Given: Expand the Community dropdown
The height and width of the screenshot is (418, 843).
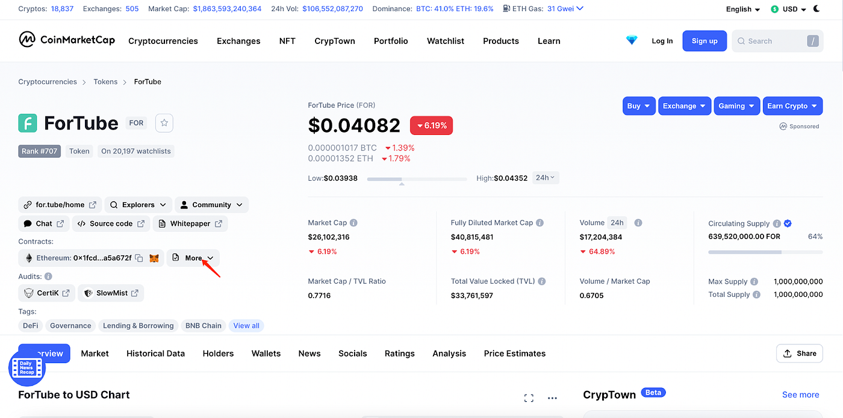Looking at the screenshot, I should 211,205.
